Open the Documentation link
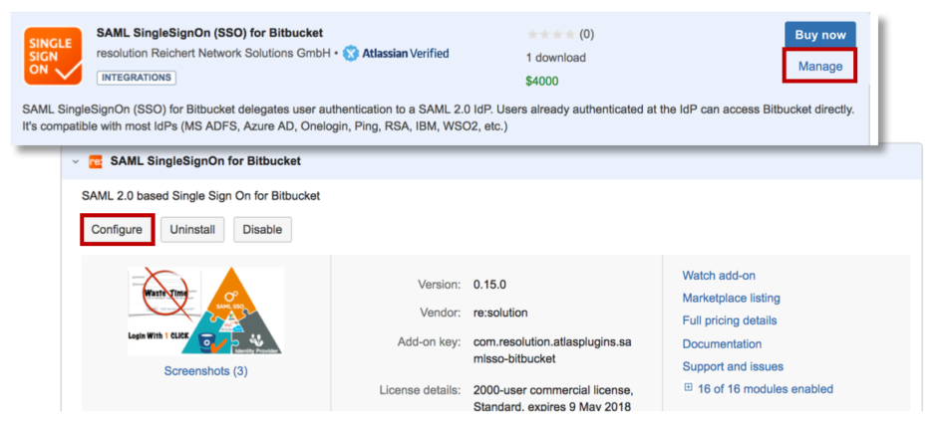The height and width of the screenshot is (424, 947). [722, 343]
